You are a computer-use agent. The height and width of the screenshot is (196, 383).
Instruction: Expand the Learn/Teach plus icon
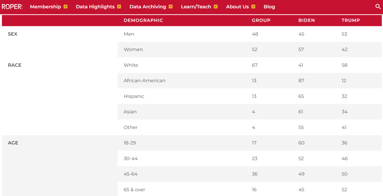point(216,6)
